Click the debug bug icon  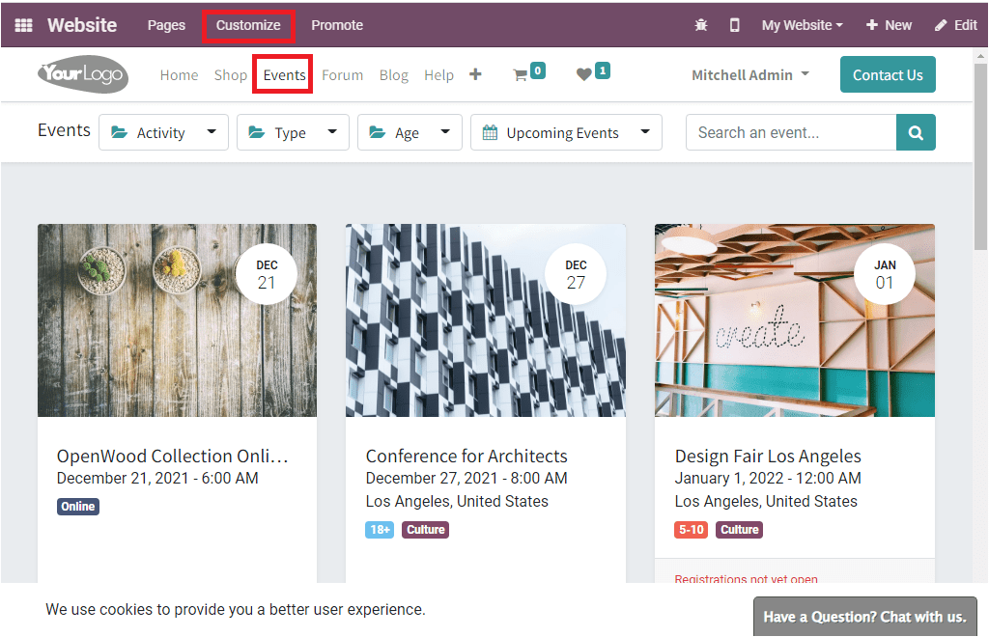pyautogui.click(x=700, y=25)
